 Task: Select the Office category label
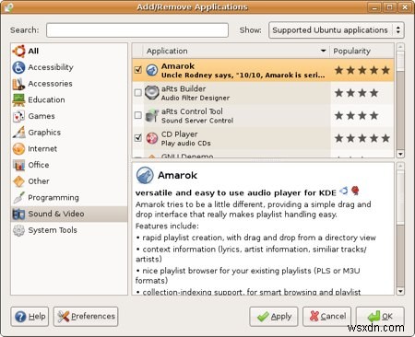(39, 165)
